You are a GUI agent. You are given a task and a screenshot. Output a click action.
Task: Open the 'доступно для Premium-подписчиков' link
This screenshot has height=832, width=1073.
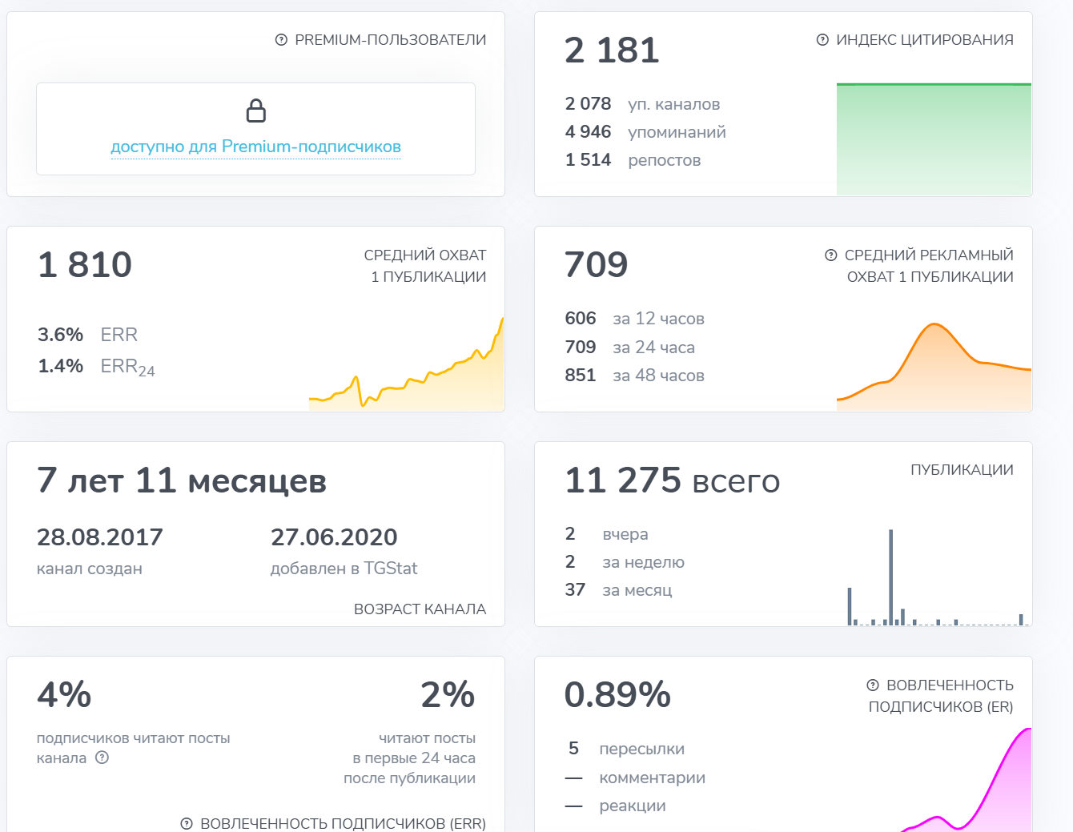256,147
